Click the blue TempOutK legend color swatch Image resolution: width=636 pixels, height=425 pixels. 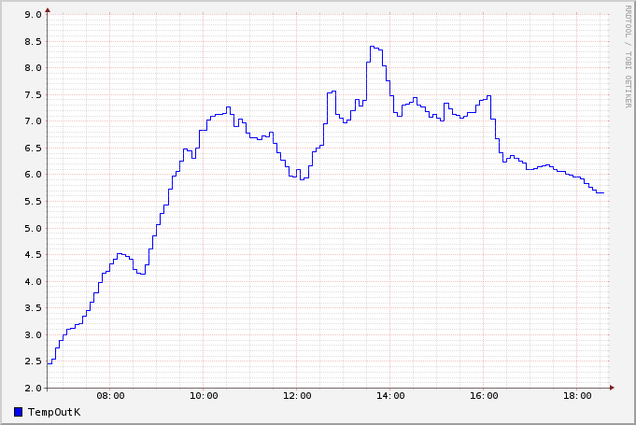point(19,412)
